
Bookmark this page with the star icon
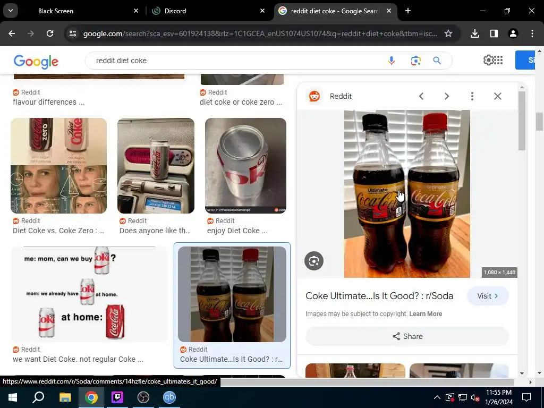[448, 33]
